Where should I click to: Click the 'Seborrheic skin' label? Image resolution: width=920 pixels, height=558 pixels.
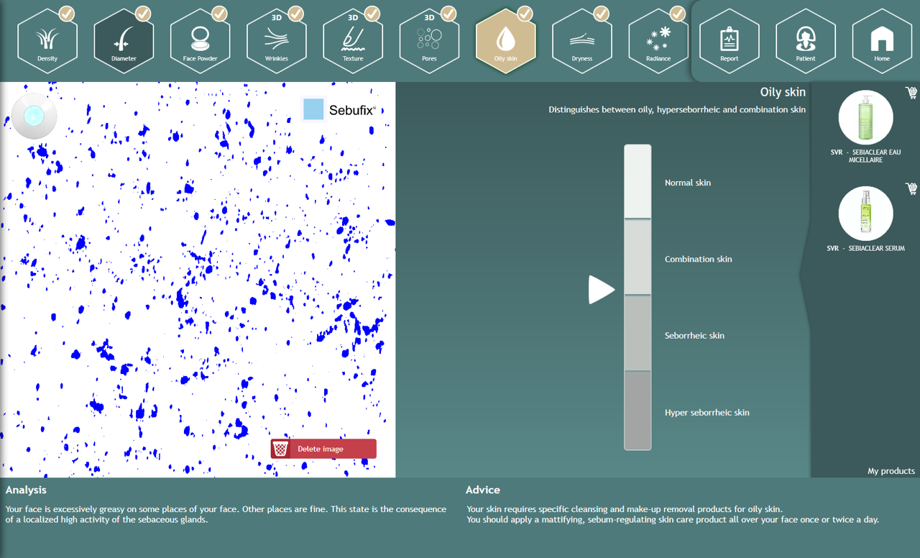pos(694,336)
